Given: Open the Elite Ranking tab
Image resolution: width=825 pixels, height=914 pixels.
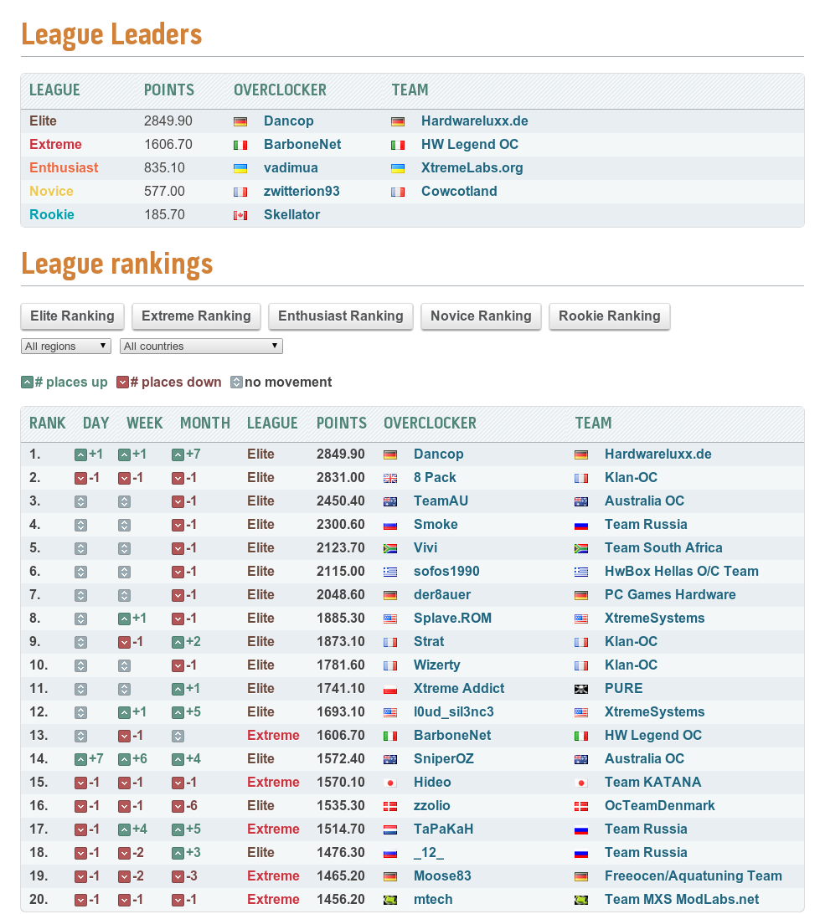Looking at the screenshot, I should [x=72, y=316].
